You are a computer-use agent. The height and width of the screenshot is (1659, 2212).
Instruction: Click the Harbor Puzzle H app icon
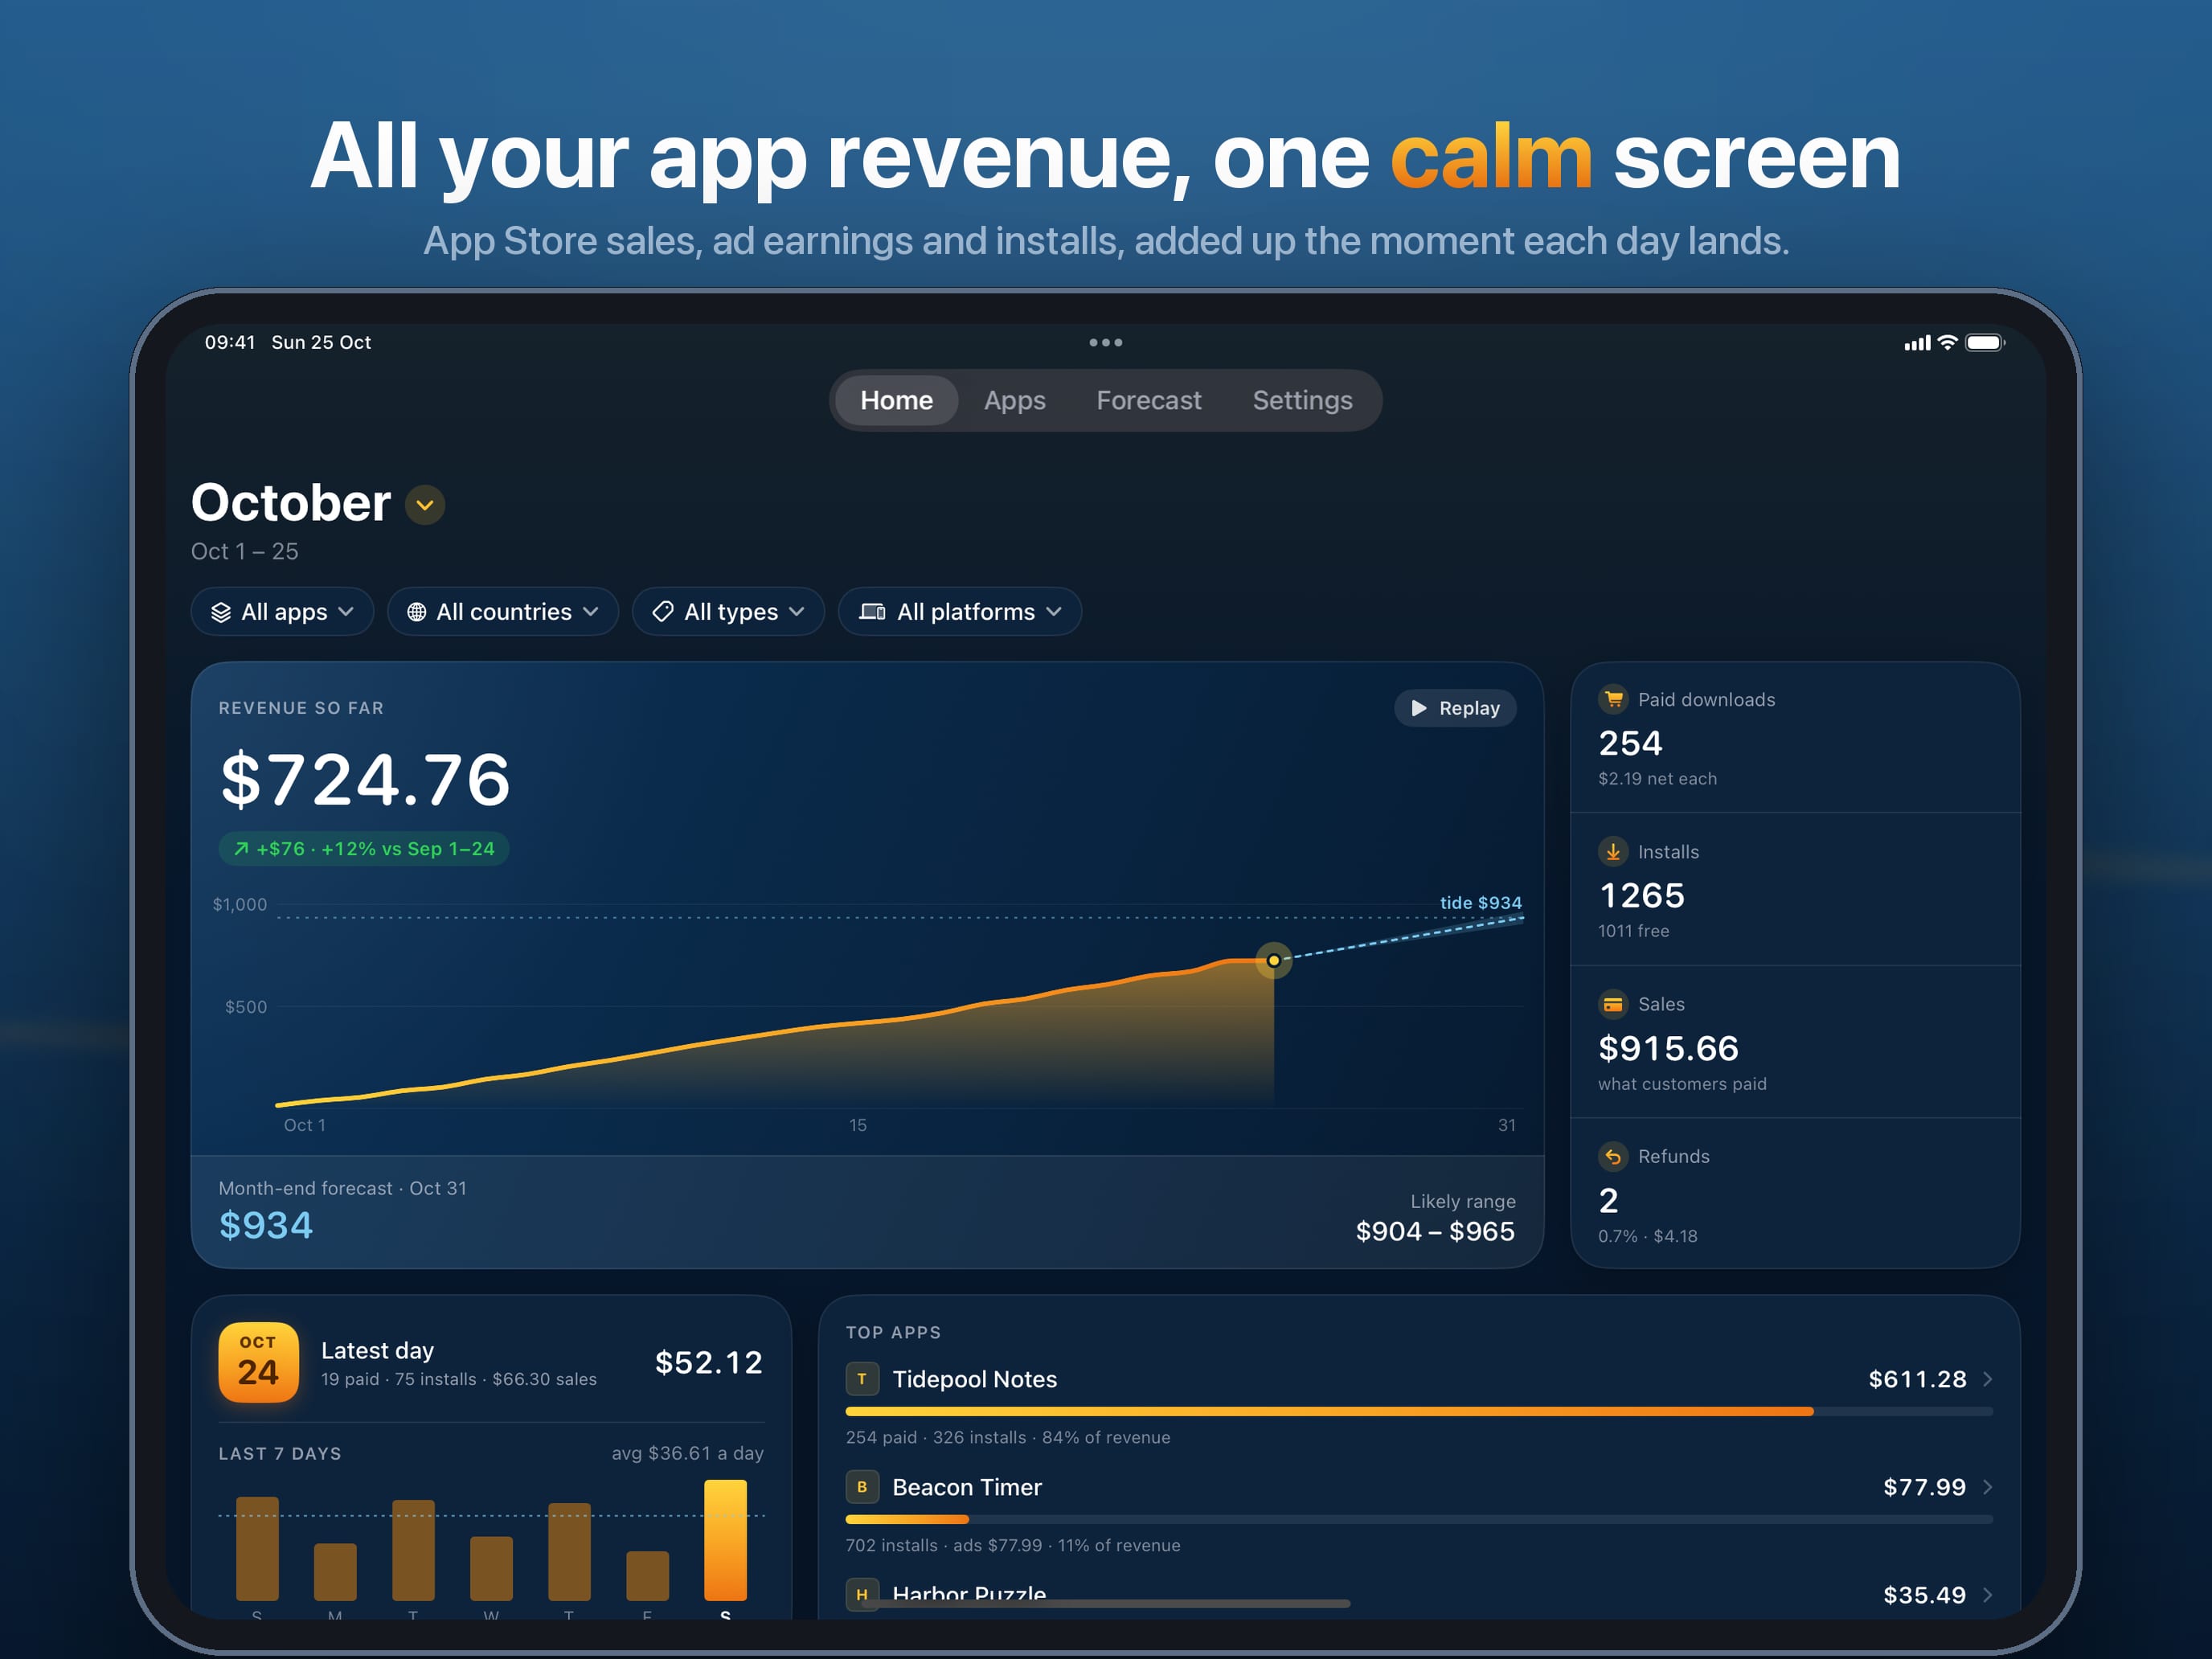pyautogui.click(x=862, y=1594)
